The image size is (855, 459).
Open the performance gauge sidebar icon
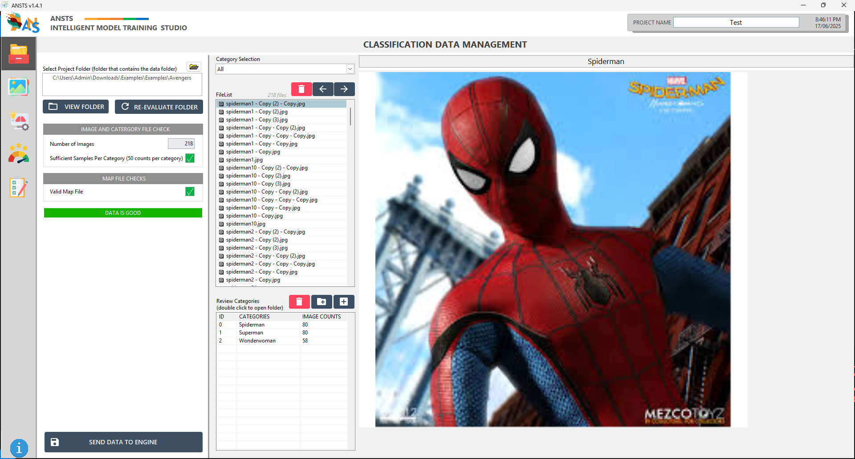(x=18, y=154)
